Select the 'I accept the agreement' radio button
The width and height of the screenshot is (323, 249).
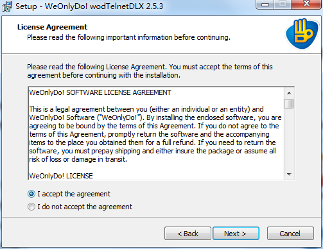(x=31, y=194)
